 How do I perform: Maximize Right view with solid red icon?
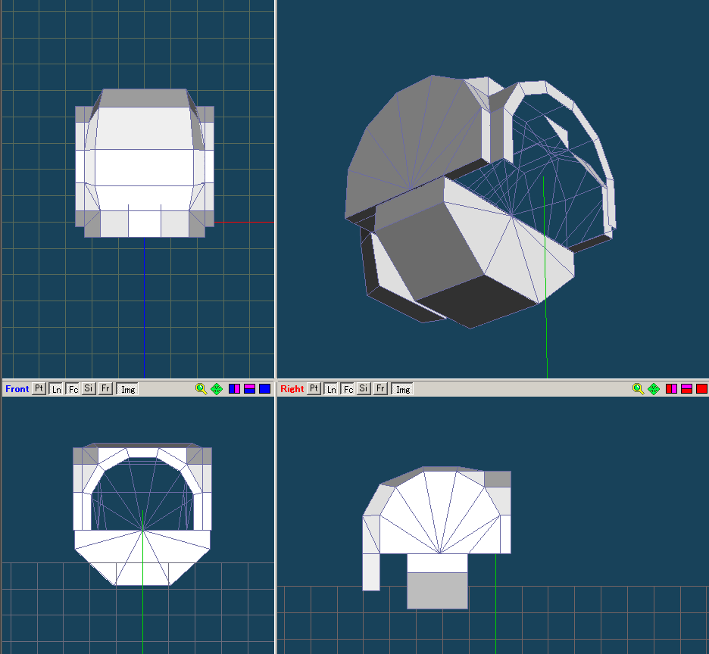(x=701, y=389)
